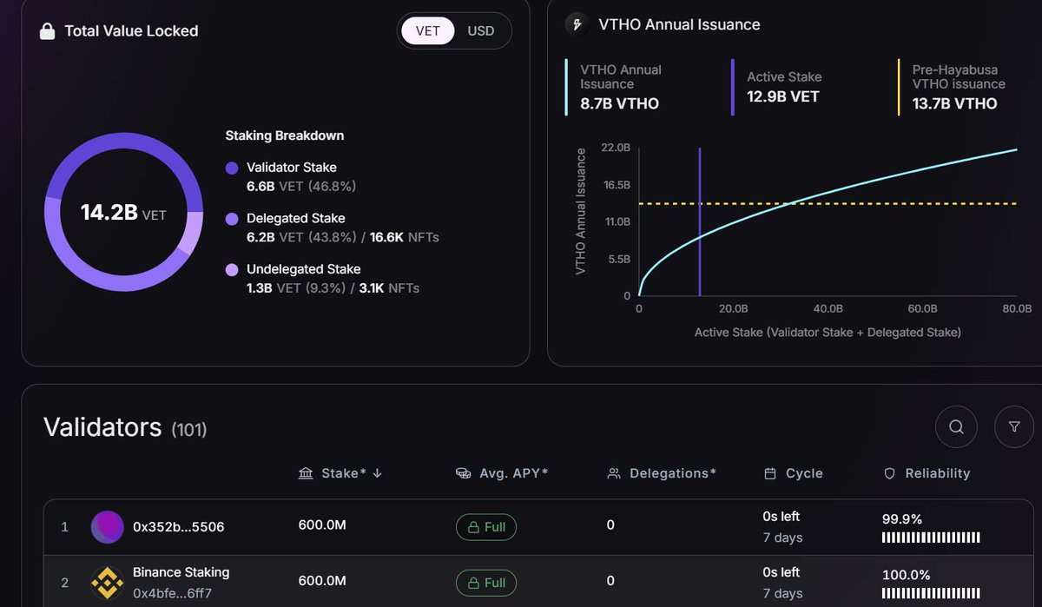Click the lightning icon beside VTHO Annual Issuance

[577, 24]
